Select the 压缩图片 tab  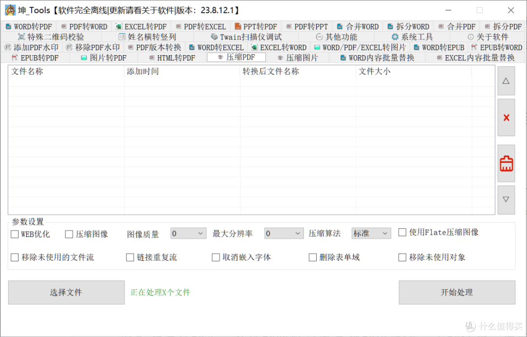tap(298, 58)
